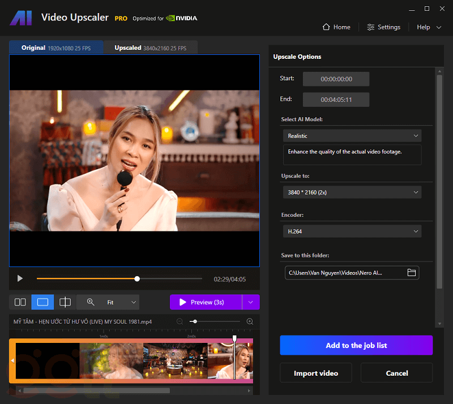Browse for output folder using the folder icon
Viewport: 453px width, 404px height.
coord(412,273)
